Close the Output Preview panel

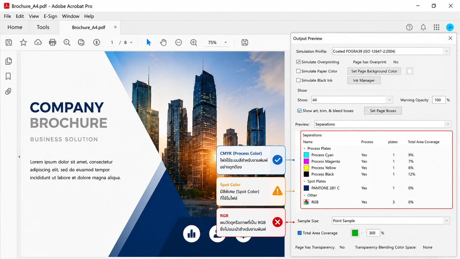pos(450,38)
